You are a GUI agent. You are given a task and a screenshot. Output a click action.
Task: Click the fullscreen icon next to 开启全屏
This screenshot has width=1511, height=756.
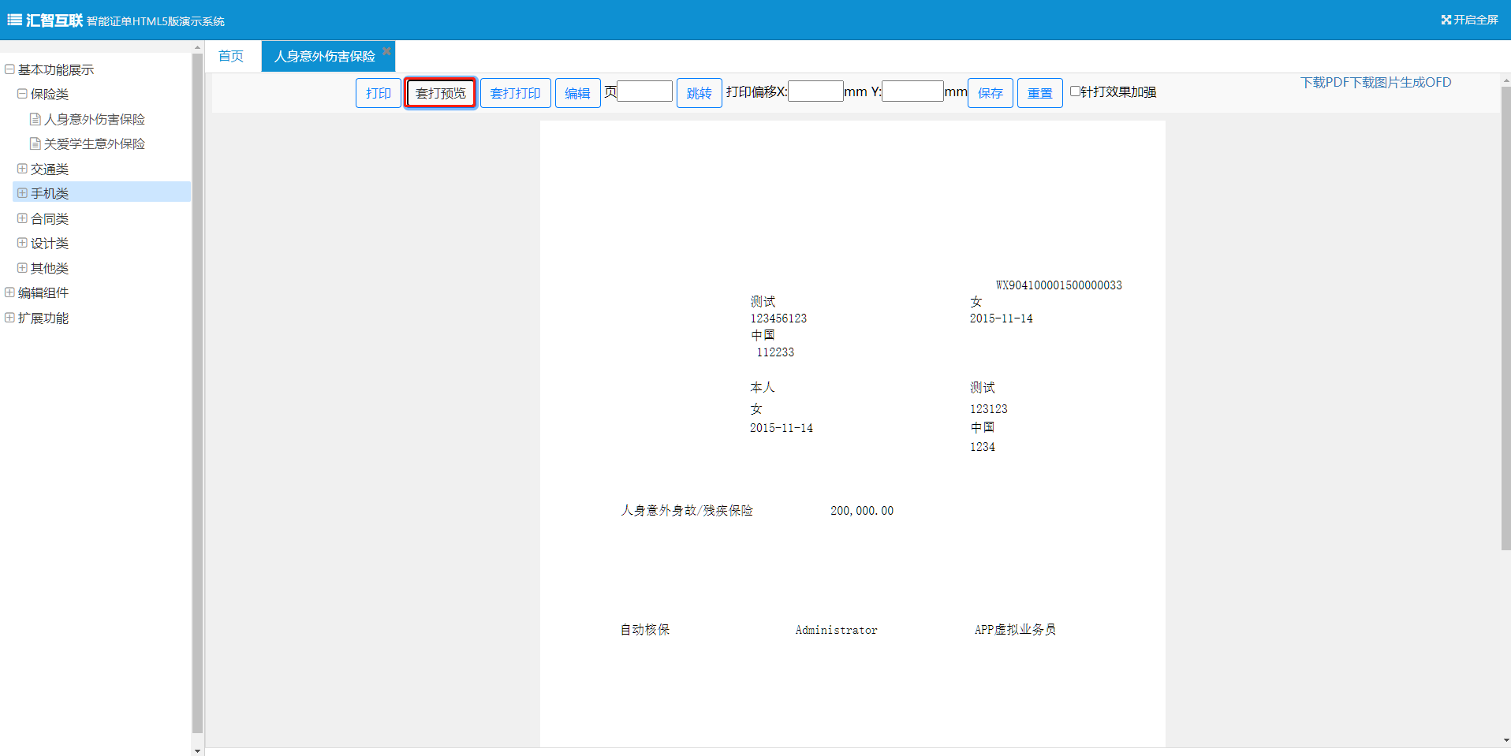coord(1446,20)
